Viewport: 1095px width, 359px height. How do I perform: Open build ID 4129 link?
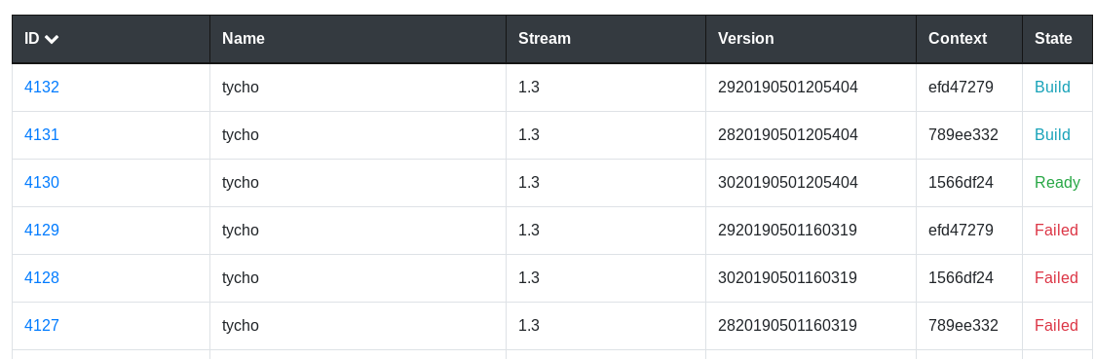pyautogui.click(x=42, y=230)
